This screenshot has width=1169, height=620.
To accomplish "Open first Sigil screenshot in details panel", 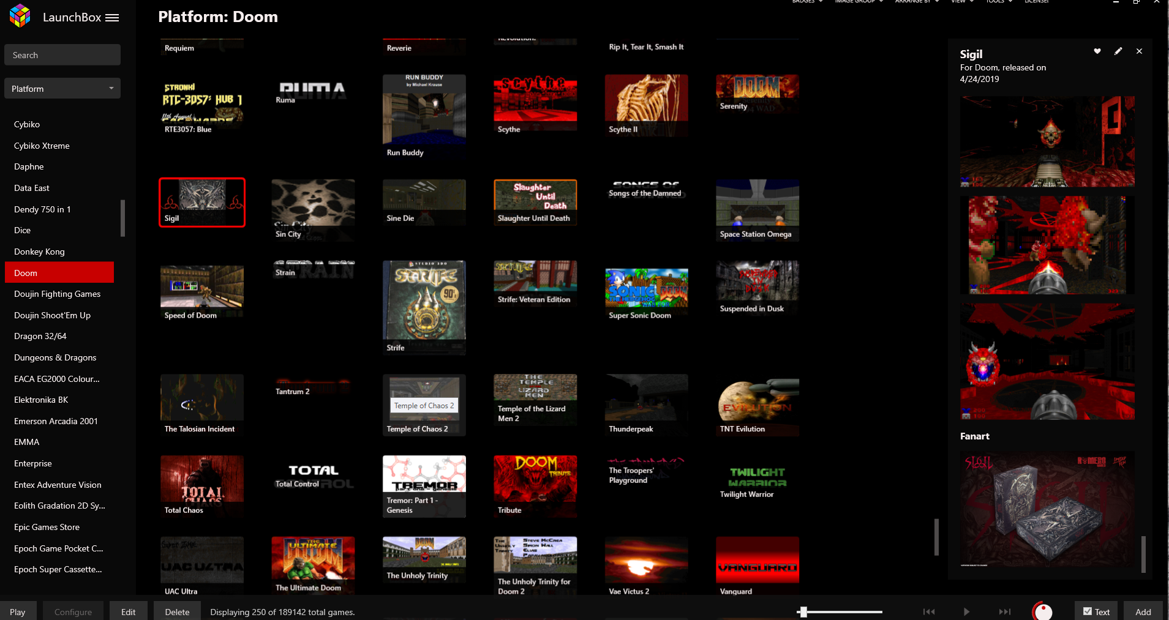I will (x=1047, y=141).
